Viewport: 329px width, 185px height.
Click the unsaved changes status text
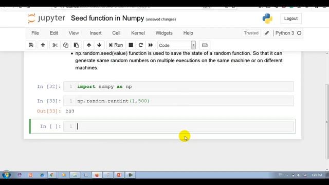tap(161, 20)
